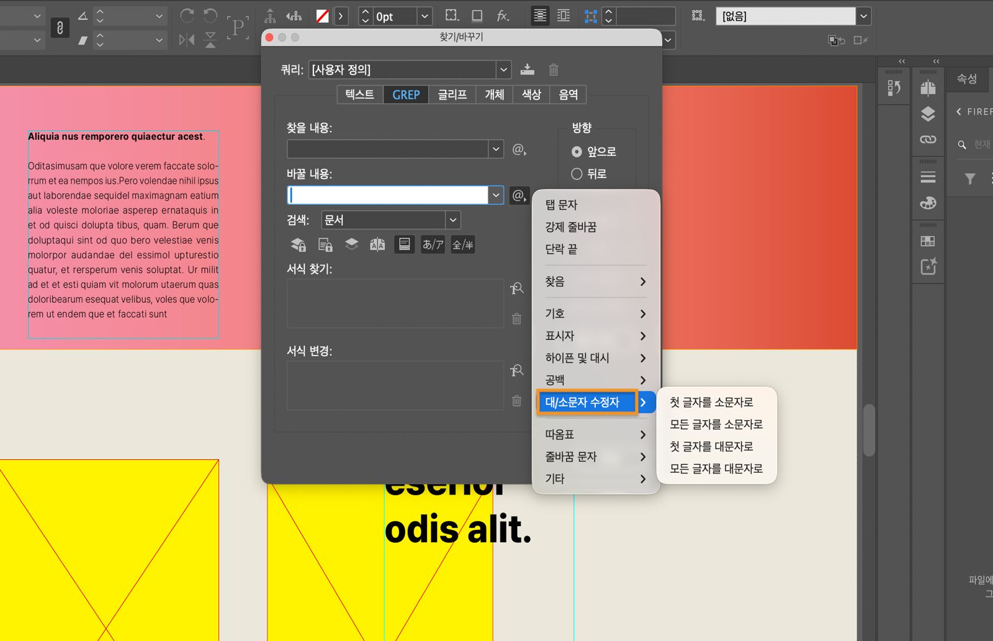Open the [없음] style dropdown
Screen dimensions: 993x641
coord(863,16)
